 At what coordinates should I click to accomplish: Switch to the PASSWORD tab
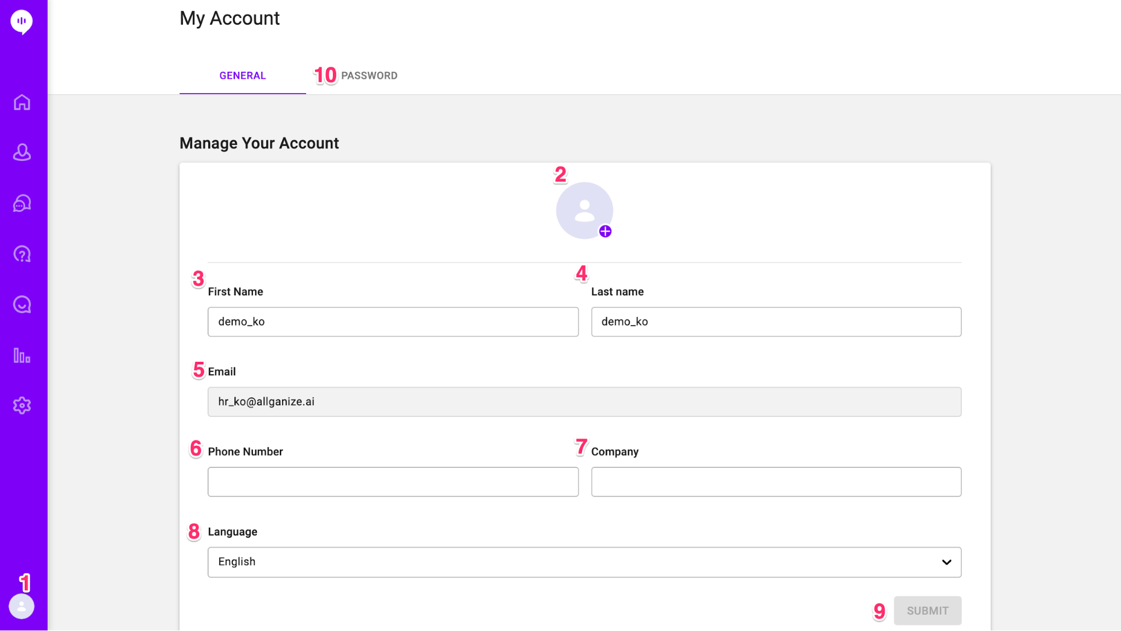369,76
